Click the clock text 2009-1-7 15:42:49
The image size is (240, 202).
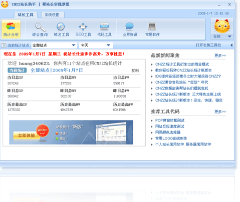pos(213,13)
